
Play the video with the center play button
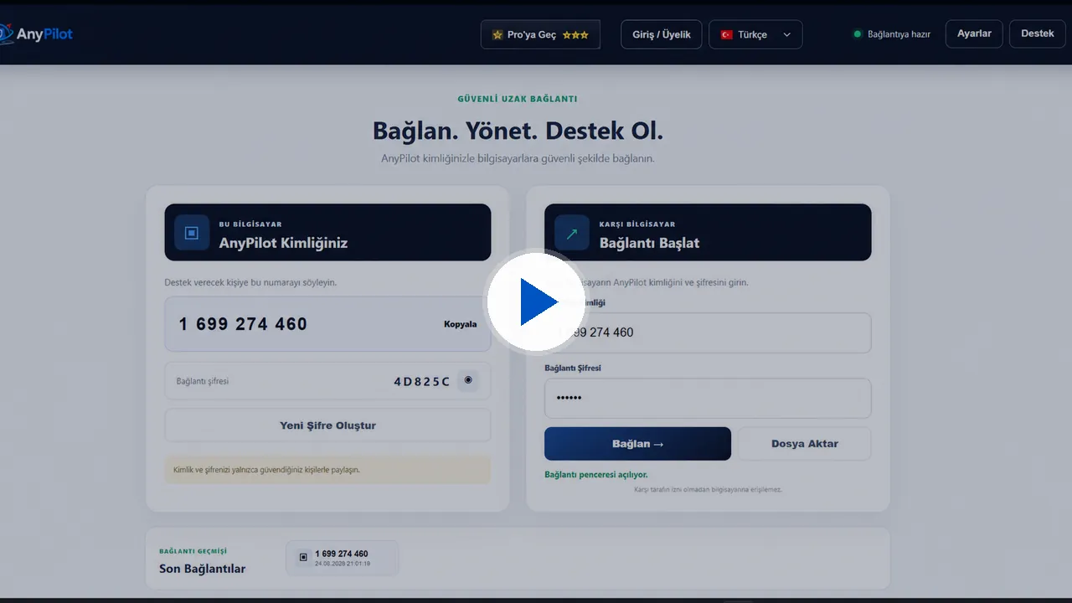536,301
